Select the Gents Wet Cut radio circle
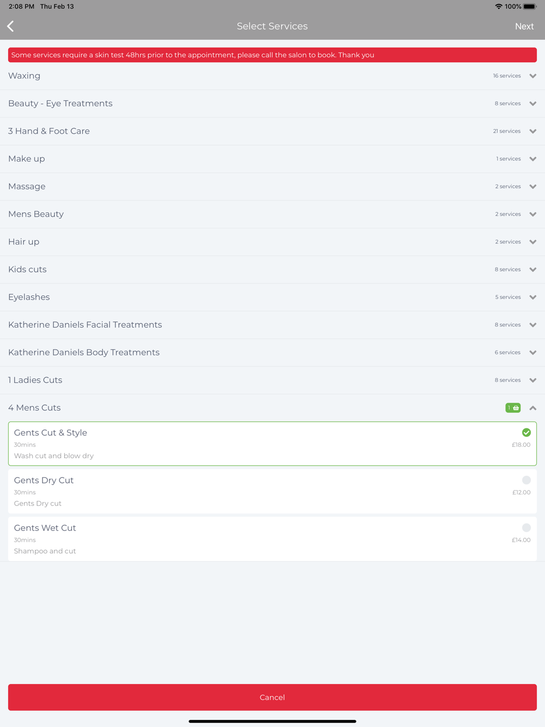The image size is (545, 727). [526, 528]
